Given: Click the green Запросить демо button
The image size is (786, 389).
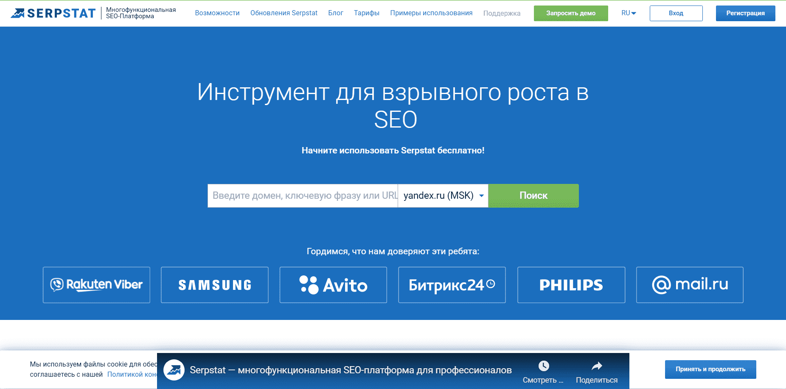Looking at the screenshot, I should [x=571, y=13].
